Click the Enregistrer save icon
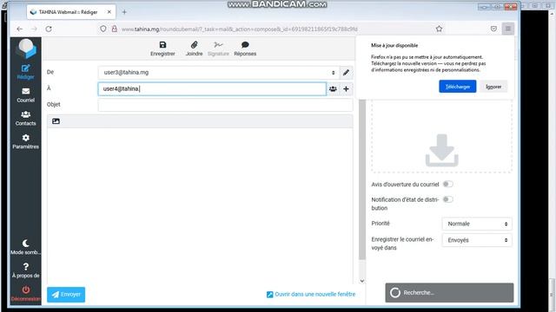The width and height of the screenshot is (556, 312). pyautogui.click(x=162, y=45)
